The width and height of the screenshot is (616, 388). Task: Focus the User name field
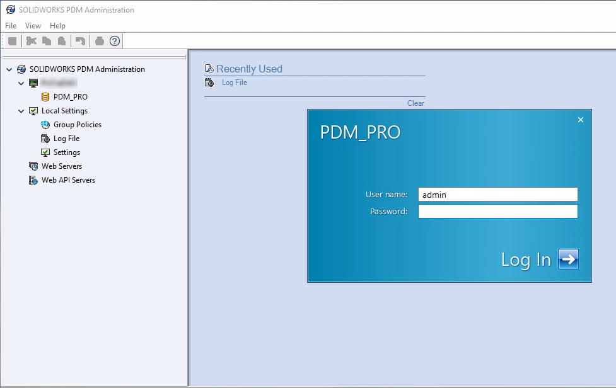(x=497, y=195)
